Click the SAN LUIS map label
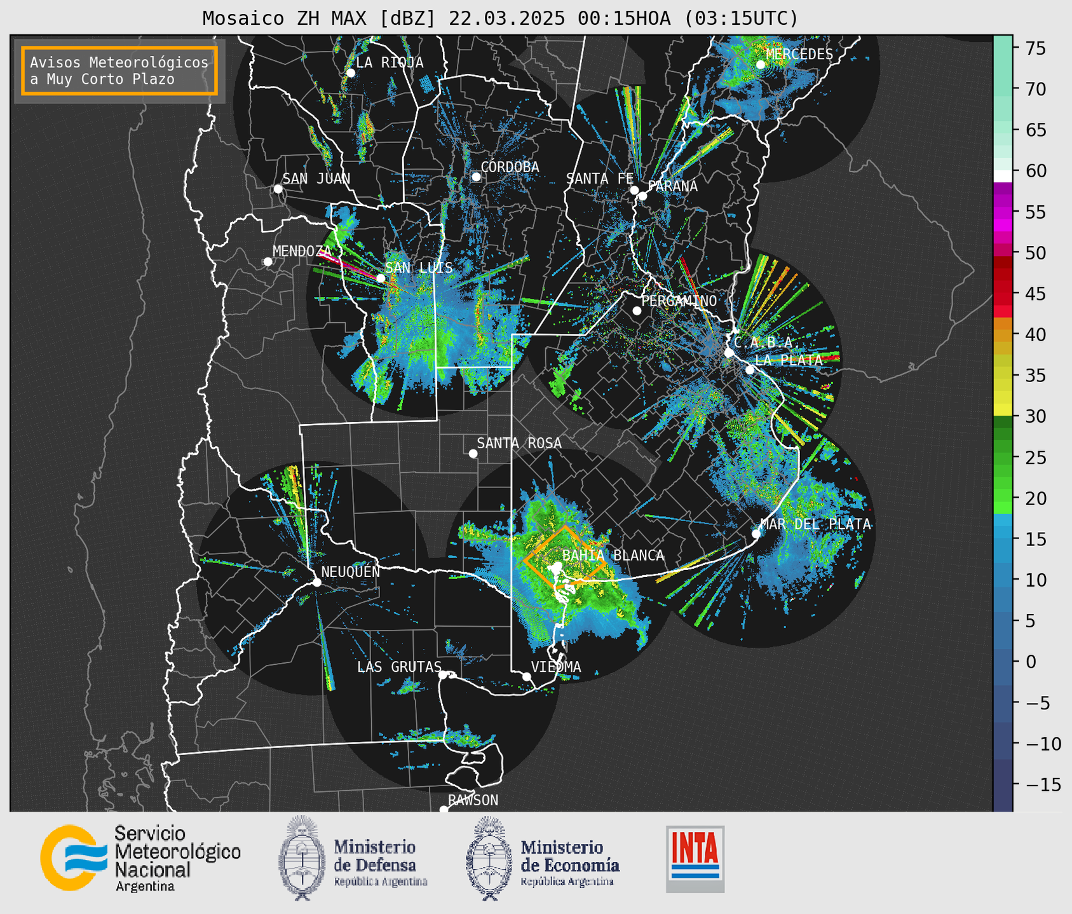1072x914 pixels. (419, 268)
